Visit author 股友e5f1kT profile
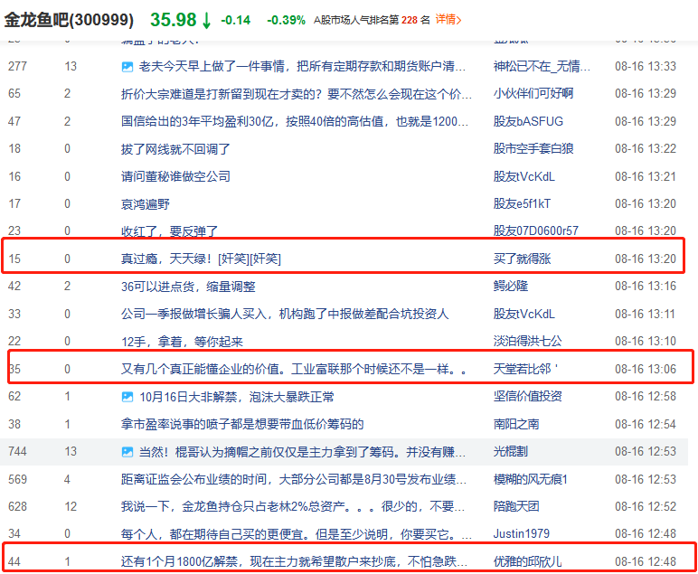Image resolution: width=698 pixels, height=574 pixels. [x=523, y=203]
